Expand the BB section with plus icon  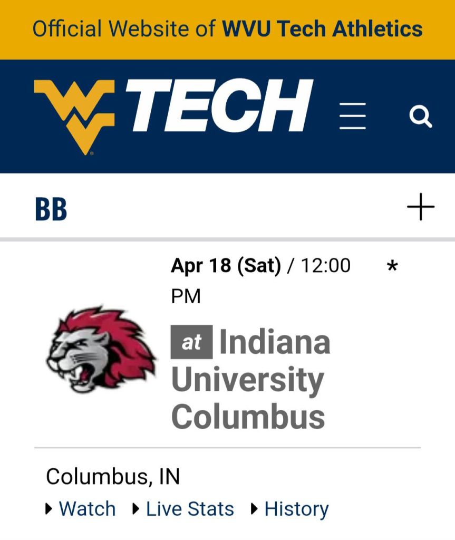pos(420,207)
